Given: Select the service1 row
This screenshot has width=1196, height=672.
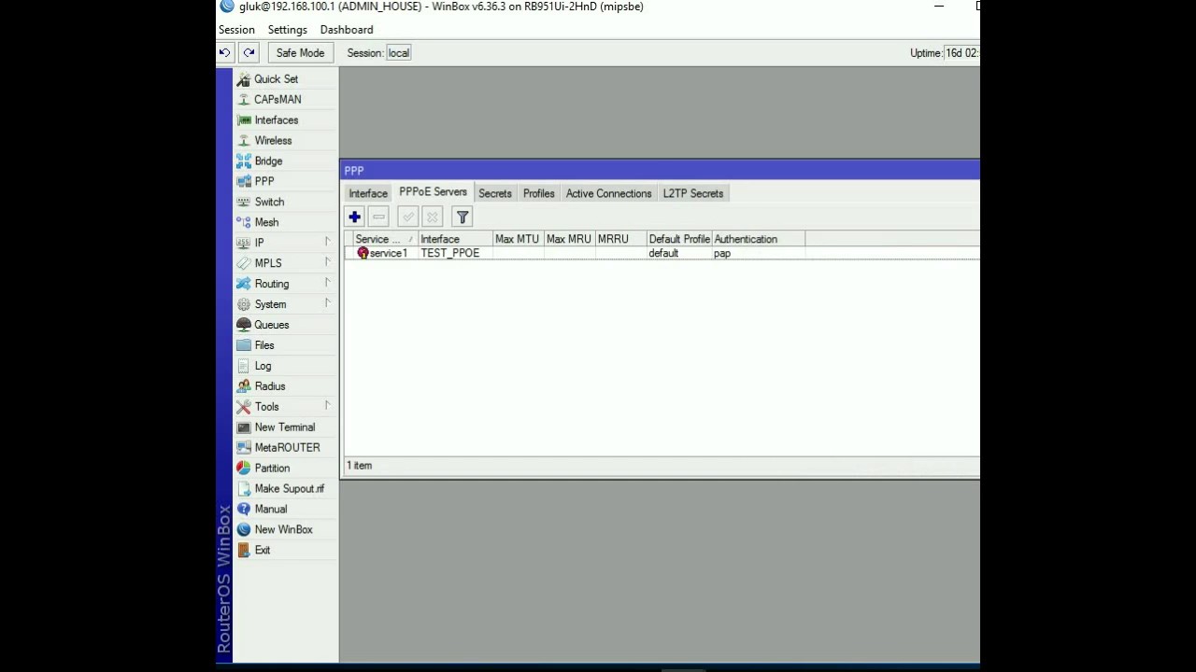Looking at the screenshot, I should (662, 254).
